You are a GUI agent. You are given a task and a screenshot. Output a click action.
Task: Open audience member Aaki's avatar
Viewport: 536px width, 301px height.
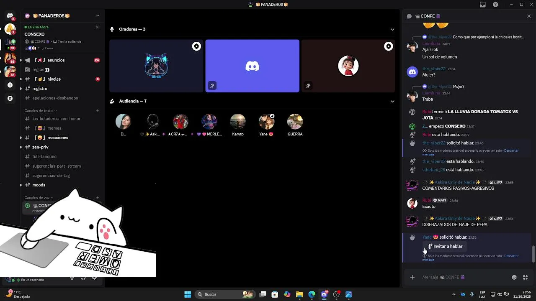(x=153, y=122)
